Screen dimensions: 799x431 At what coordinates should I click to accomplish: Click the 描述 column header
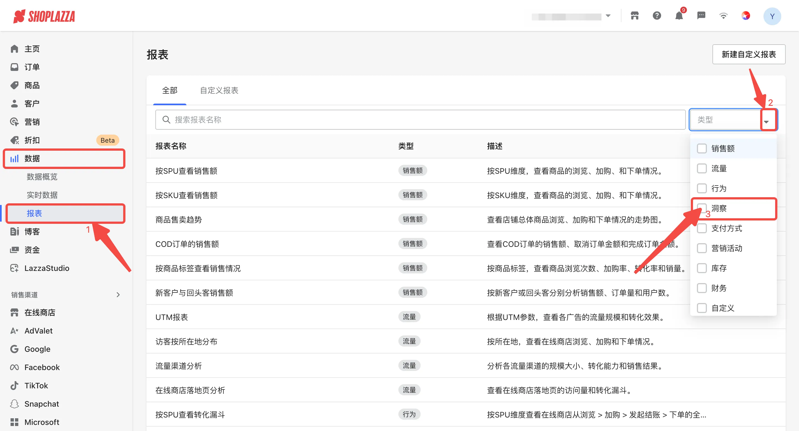pos(494,146)
